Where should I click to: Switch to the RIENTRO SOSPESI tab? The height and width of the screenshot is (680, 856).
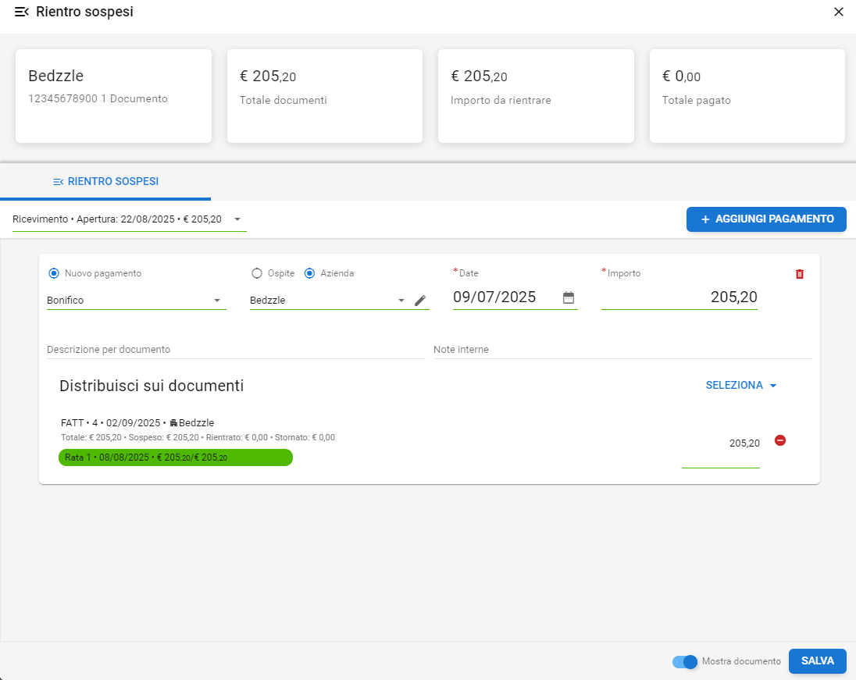pos(105,181)
